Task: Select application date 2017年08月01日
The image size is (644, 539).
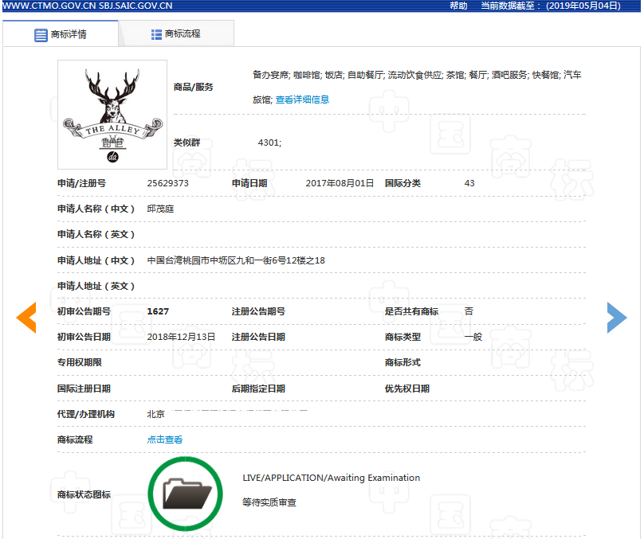Action: [x=340, y=183]
